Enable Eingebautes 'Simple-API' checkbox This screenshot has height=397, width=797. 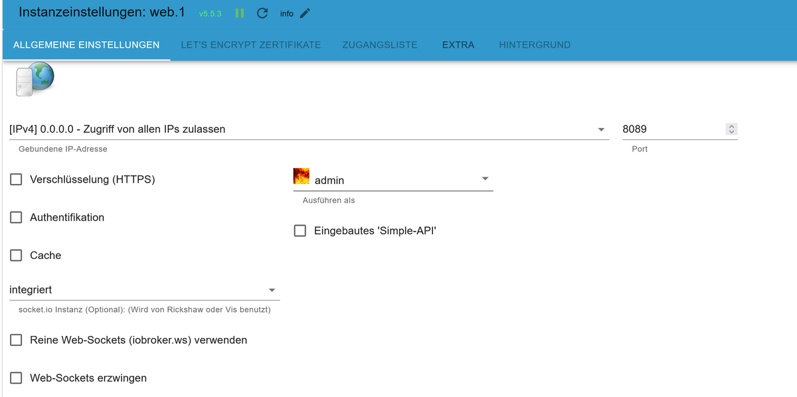[x=300, y=230]
